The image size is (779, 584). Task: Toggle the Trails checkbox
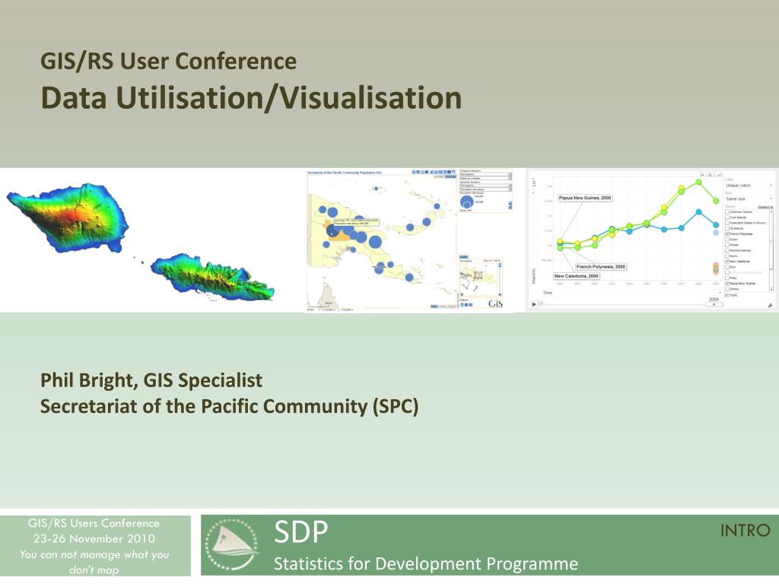click(x=727, y=295)
